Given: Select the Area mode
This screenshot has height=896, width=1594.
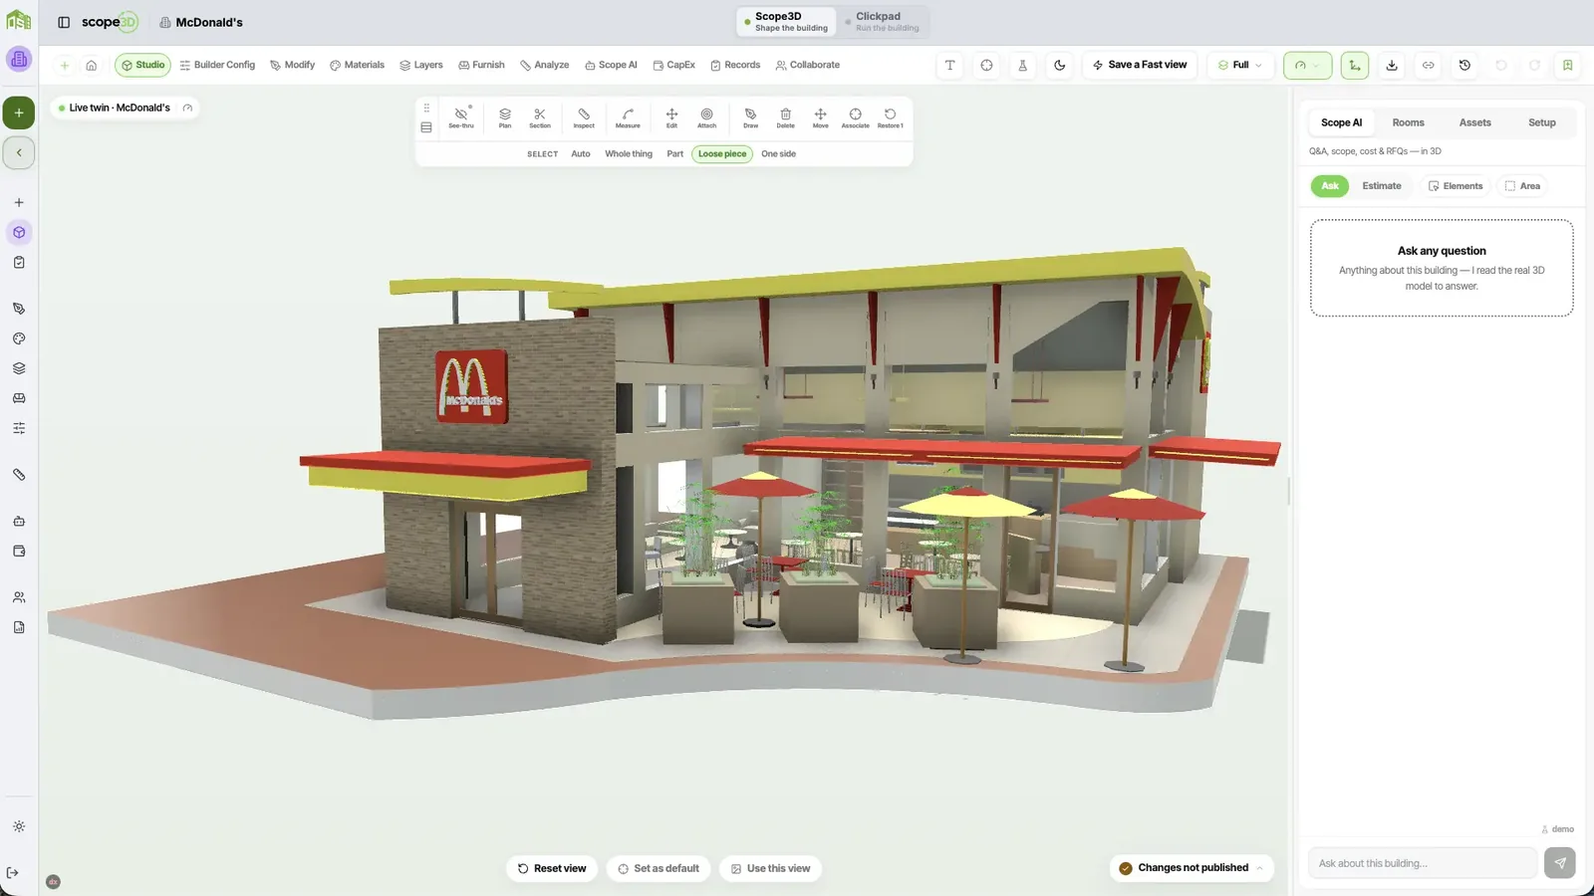Looking at the screenshot, I should (x=1522, y=186).
